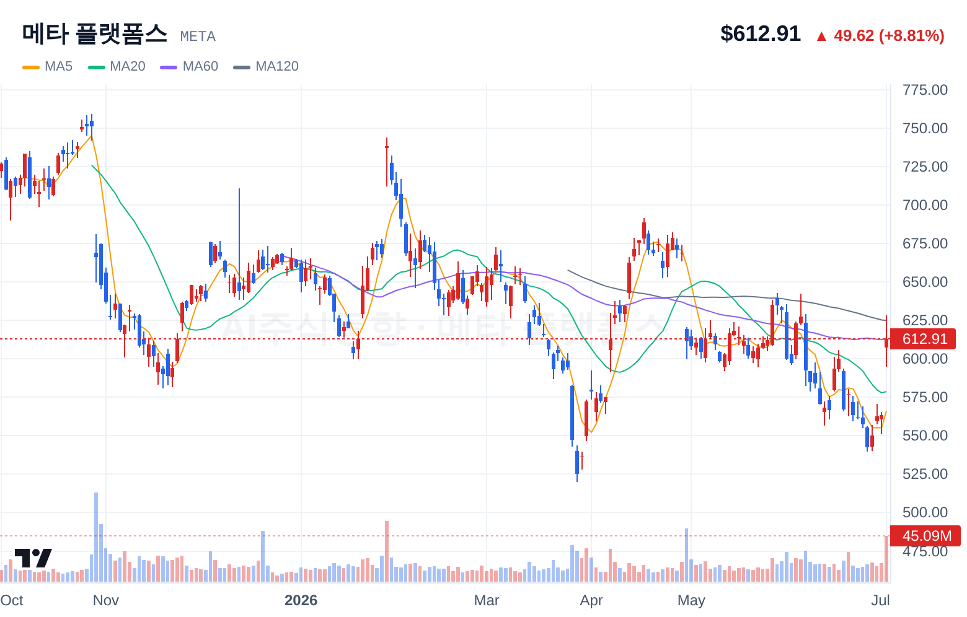Select the 2026 time axis label
Screen dimensions: 967x617
[301, 600]
